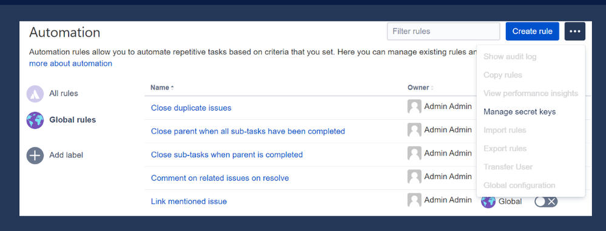Open the more about automation link
This screenshot has height=231, width=606.
[x=71, y=63]
